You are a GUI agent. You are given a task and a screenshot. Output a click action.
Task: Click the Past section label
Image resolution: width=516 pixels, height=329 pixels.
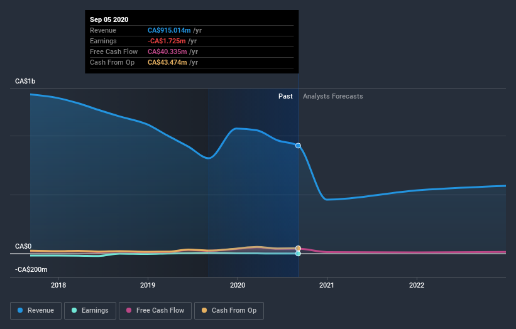[x=285, y=96]
